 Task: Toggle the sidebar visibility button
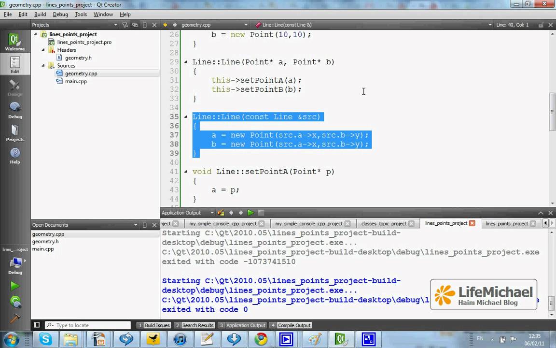pos(37,325)
